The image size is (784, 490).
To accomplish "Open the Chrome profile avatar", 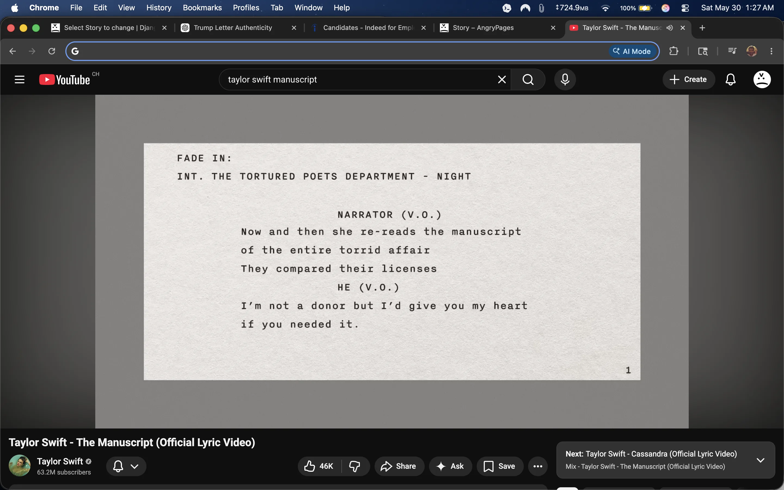I will point(752,51).
